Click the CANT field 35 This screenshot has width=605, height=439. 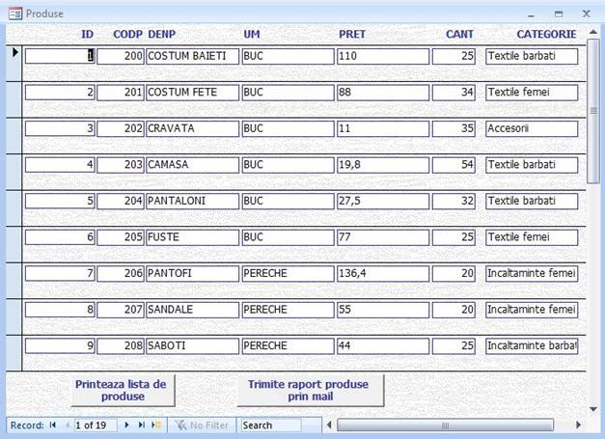point(454,129)
